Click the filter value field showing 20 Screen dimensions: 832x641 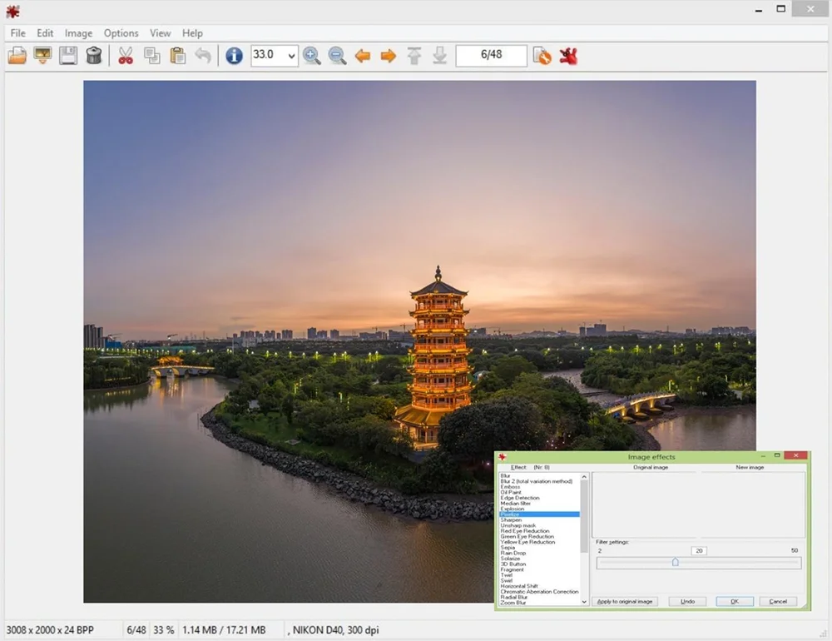[x=699, y=551]
